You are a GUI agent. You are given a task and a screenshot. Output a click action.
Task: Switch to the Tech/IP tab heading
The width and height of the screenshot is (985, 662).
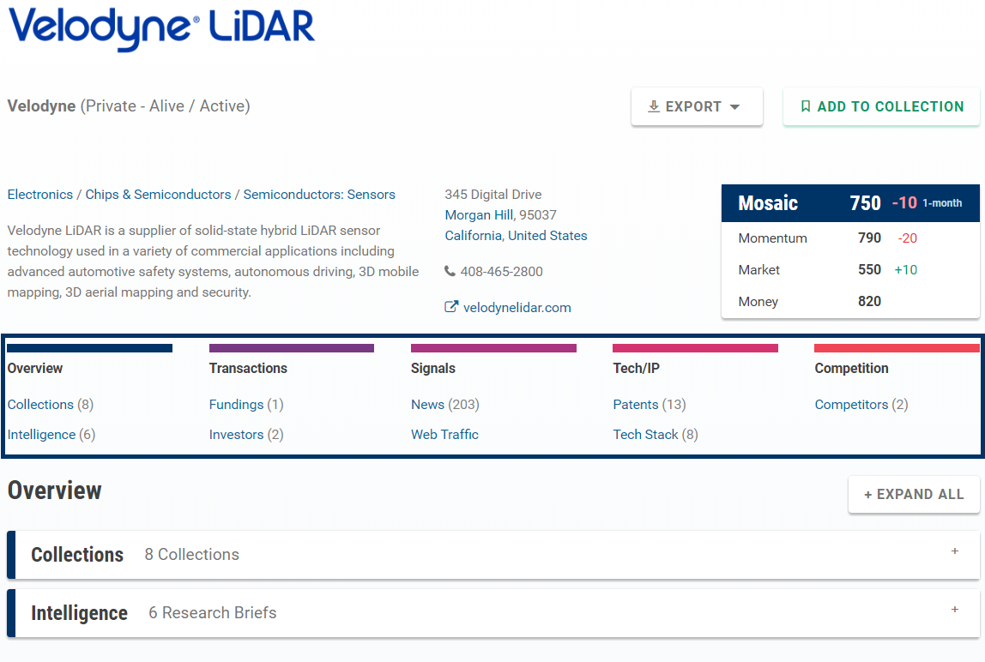[636, 369]
